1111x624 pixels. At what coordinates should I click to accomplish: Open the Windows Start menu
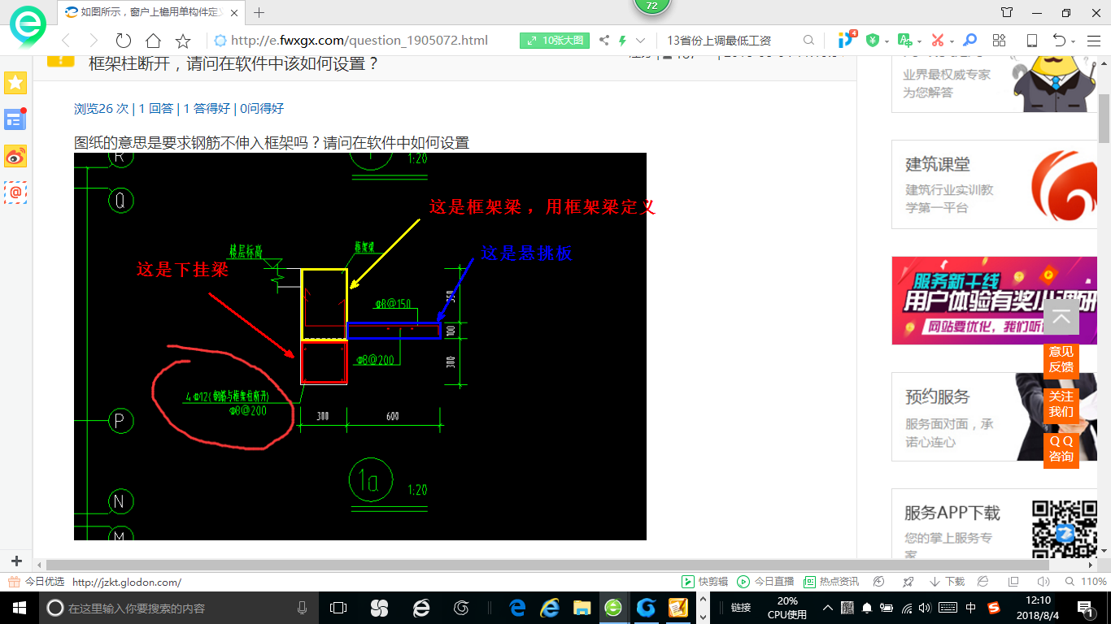19,608
